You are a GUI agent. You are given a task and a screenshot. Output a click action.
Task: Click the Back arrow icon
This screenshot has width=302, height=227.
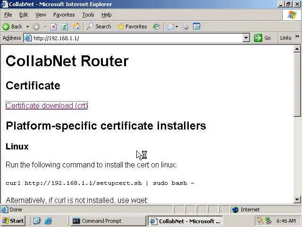pos(6,26)
